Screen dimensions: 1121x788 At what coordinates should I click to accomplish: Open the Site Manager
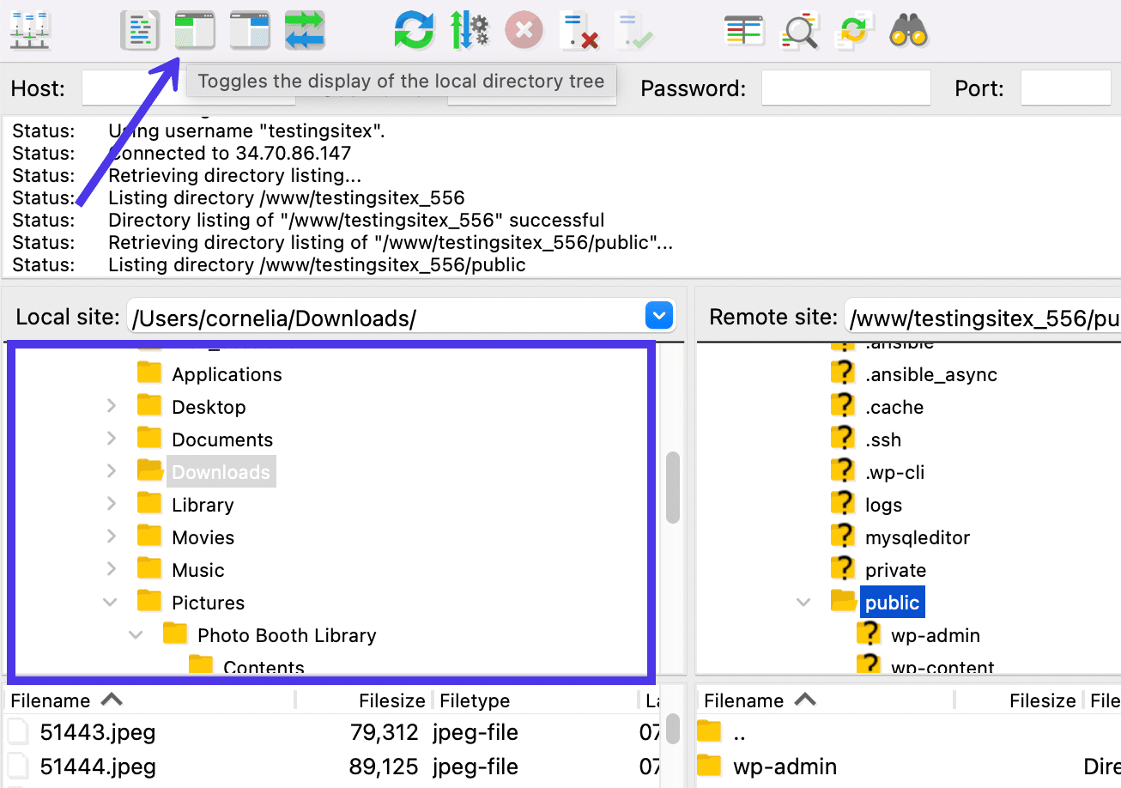pos(30,30)
